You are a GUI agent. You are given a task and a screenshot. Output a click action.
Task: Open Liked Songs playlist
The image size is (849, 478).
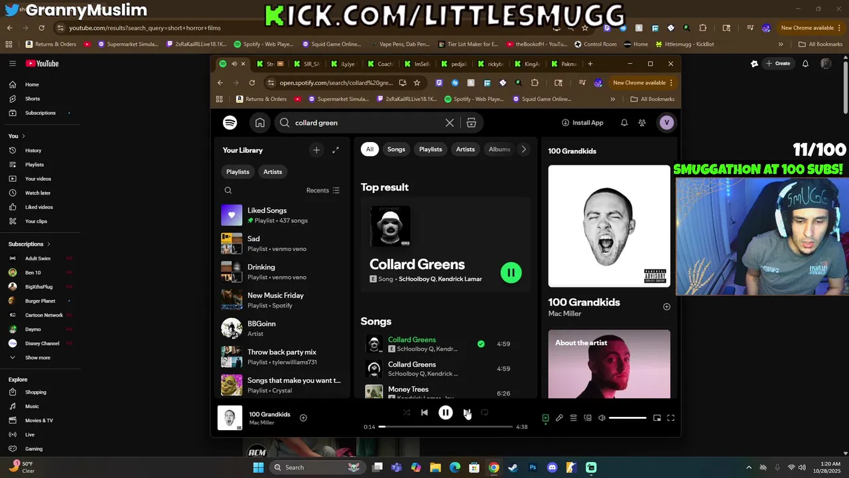coord(283,215)
